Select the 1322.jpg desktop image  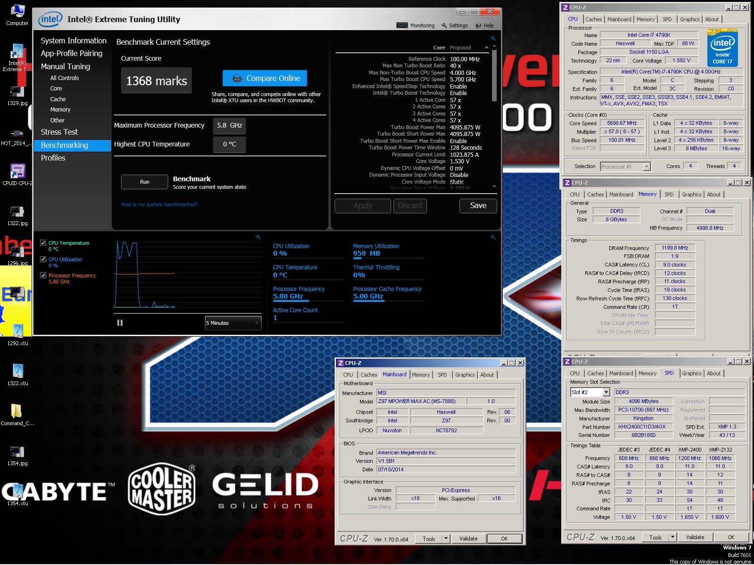tap(17, 216)
